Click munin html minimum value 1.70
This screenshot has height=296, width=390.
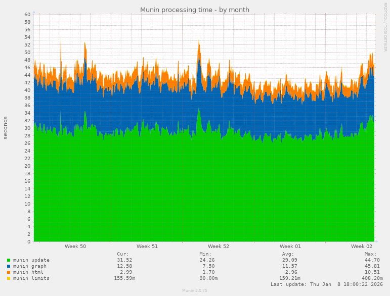(x=208, y=272)
